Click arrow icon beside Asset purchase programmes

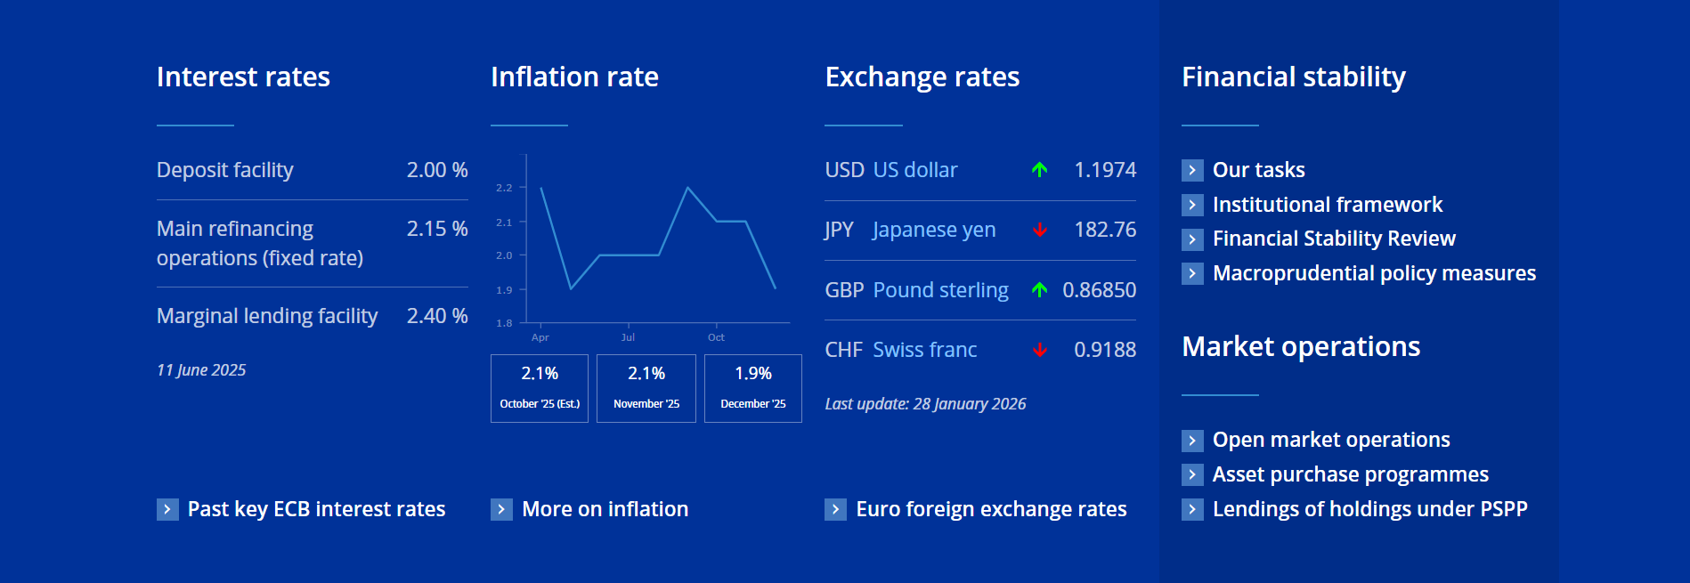click(x=1192, y=474)
